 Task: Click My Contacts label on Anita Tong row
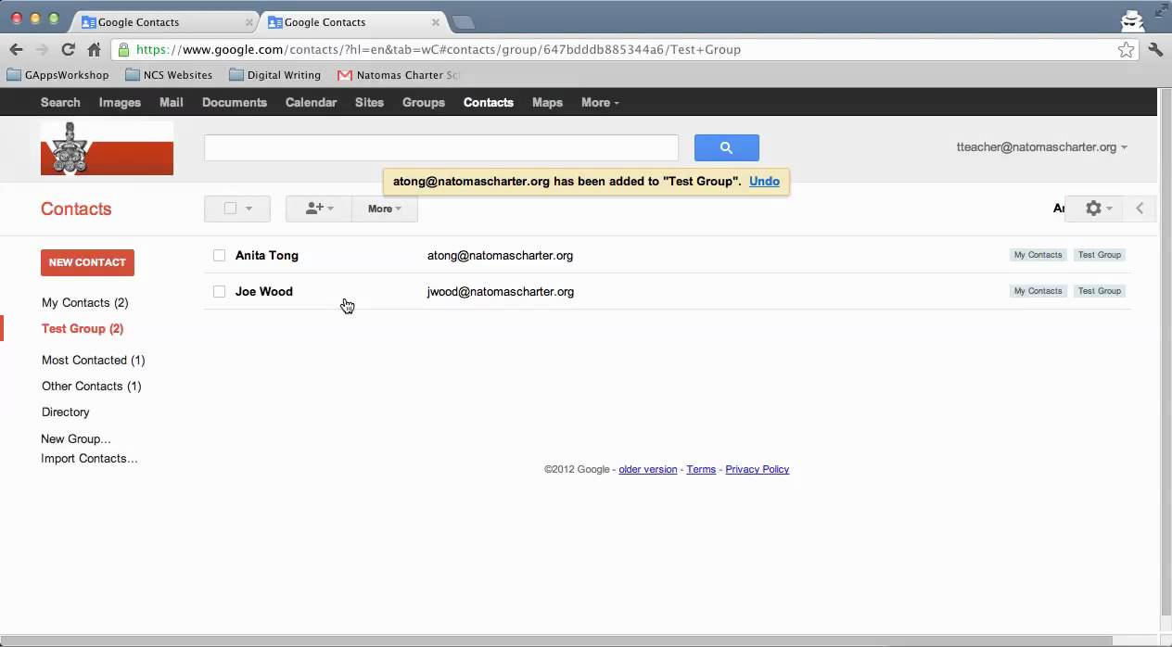click(x=1038, y=255)
